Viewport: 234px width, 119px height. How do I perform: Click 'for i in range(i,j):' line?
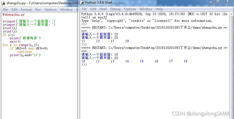[x=21, y=45]
